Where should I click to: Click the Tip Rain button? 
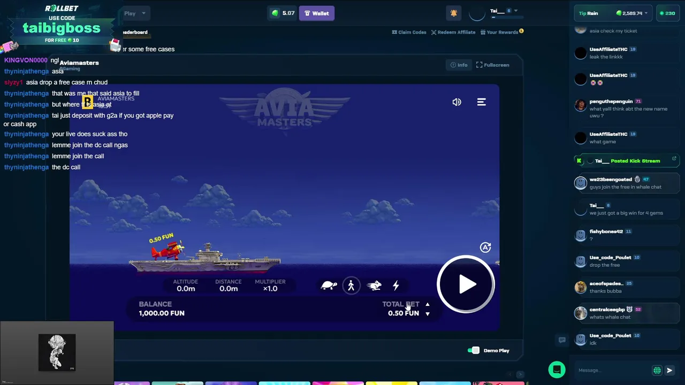(589, 13)
